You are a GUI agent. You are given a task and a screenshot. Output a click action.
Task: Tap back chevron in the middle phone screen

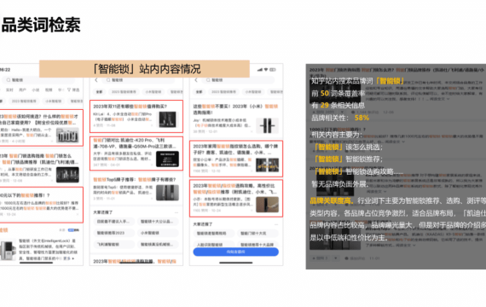pos(96,80)
